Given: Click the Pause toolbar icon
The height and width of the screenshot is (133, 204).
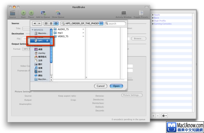Looking at the screenshot, I should tap(31, 13).
